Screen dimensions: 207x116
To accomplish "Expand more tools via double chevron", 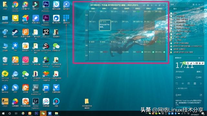I will tap(201, 83).
